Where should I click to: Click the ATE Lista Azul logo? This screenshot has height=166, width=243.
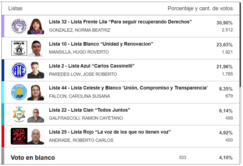point(19,70)
